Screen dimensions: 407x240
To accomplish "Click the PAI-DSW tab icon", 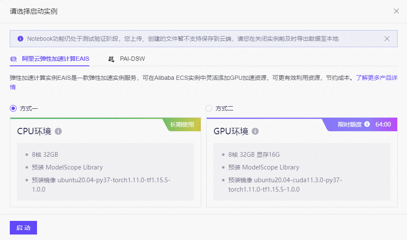I will point(111,59).
